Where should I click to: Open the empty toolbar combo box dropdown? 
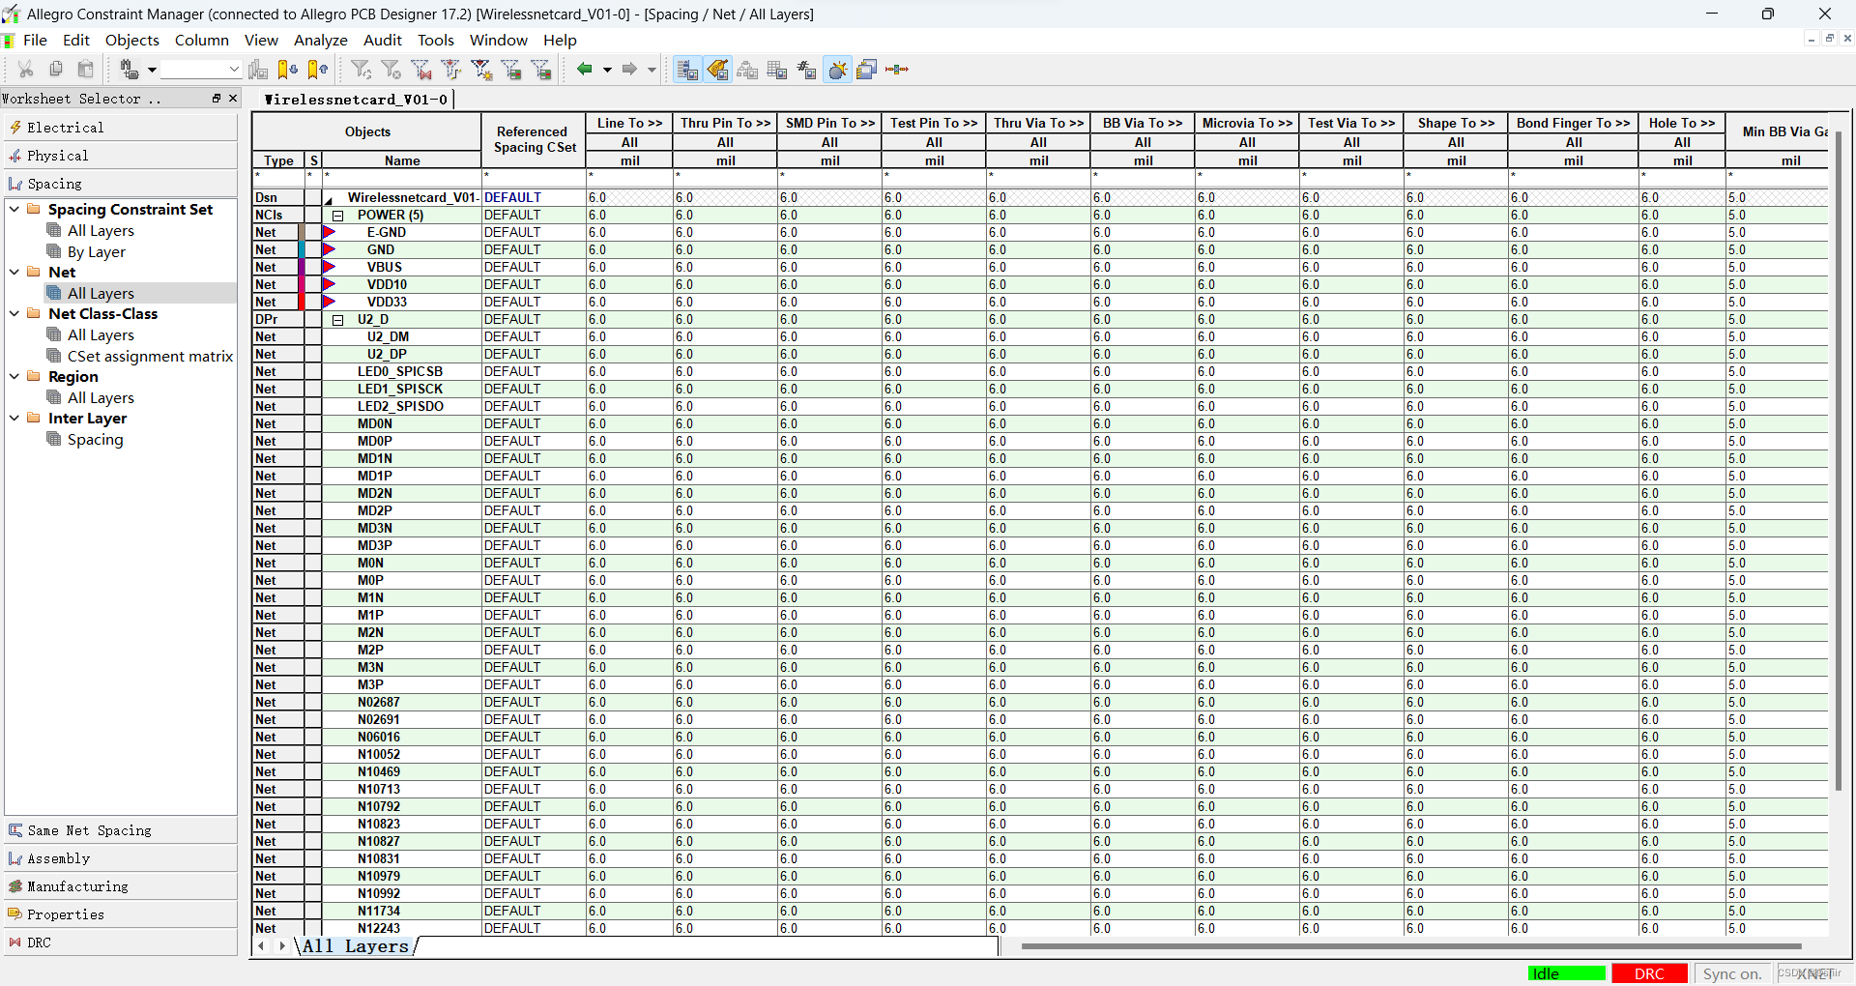pyautogui.click(x=233, y=69)
